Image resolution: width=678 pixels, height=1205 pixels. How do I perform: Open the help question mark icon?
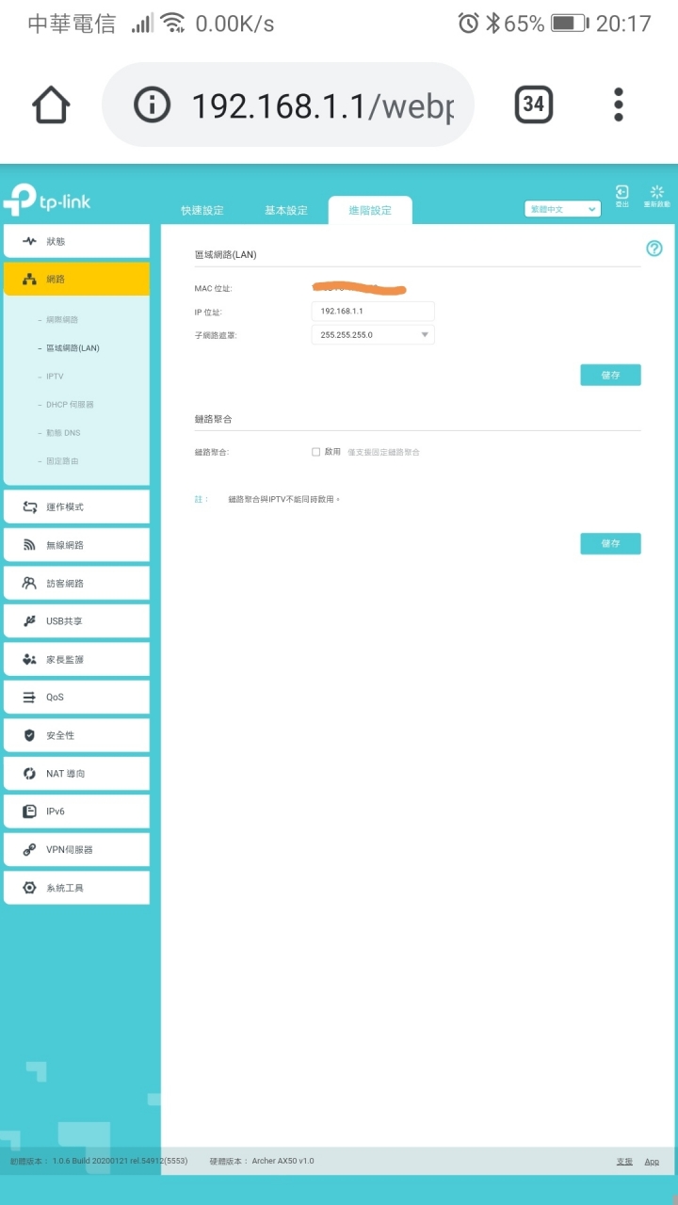[x=654, y=249]
